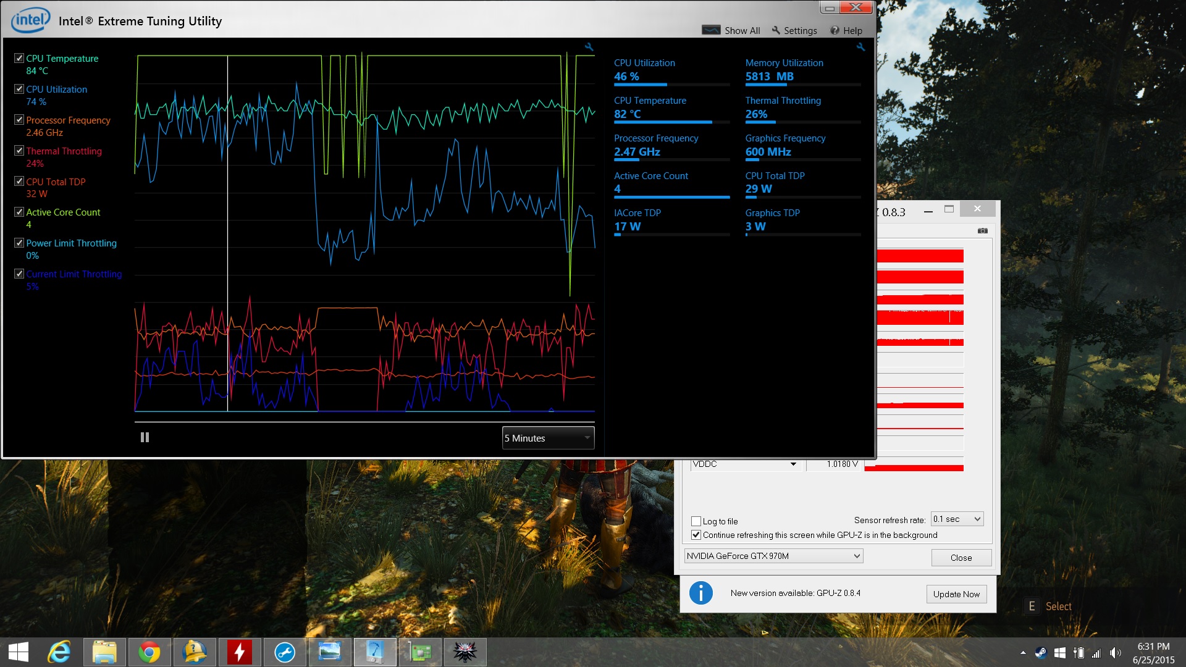1186x667 pixels.
Task: Open the monitor panel wrench at top right
Action: click(x=861, y=47)
